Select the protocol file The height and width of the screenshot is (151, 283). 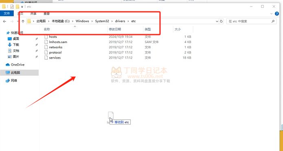55,53
